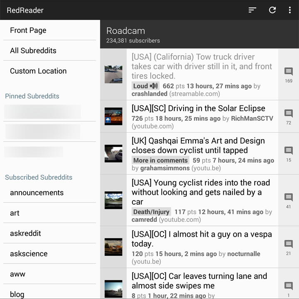This screenshot has height=299, width=299.
Task: Refresh the Roadcam post list
Action: pos(272,10)
